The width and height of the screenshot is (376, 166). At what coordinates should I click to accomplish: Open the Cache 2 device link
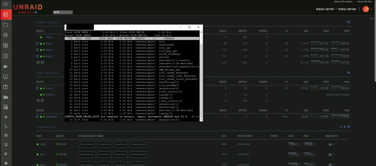(x=50, y=94)
